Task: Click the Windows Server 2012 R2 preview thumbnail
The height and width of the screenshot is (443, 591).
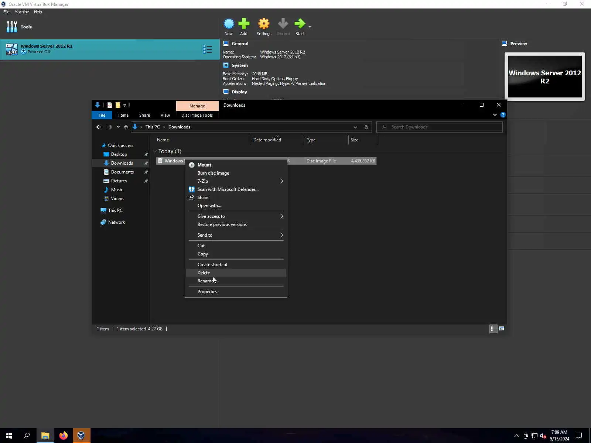Action: click(x=544, y=76)
